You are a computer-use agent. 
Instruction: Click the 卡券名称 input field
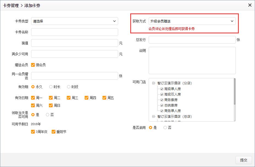(74, 32)
